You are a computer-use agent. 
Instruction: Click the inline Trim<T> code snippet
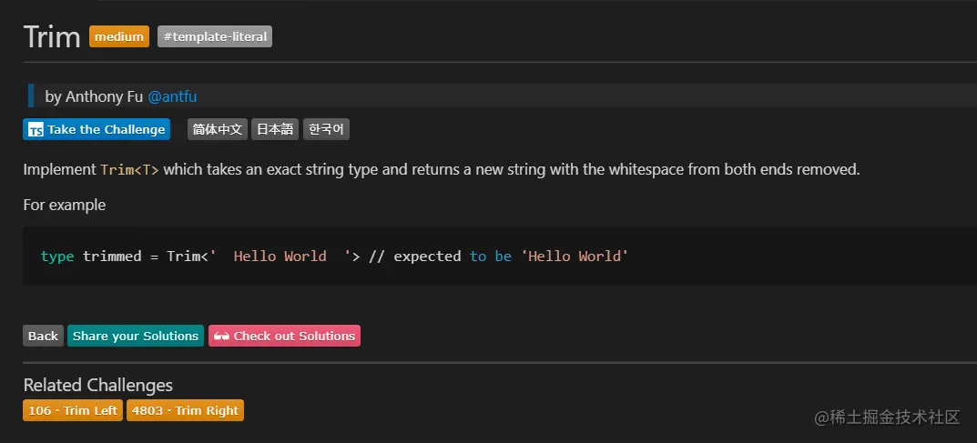click(129, 170)
